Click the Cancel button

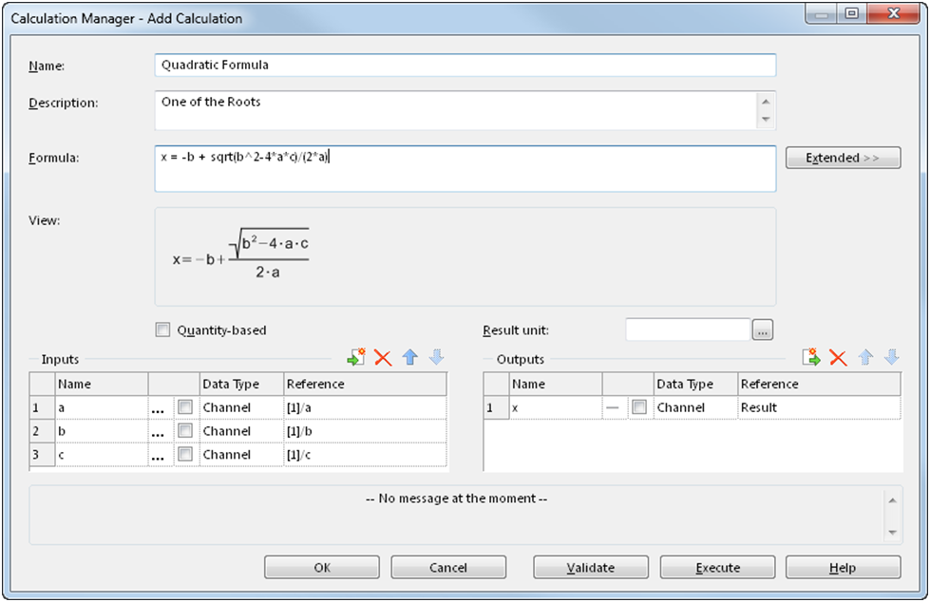(447, 568)
